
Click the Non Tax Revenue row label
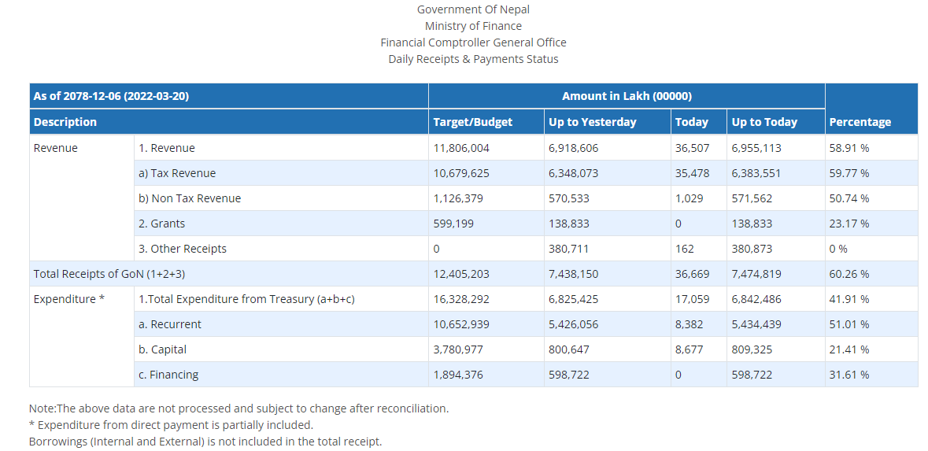pos(190,198)
